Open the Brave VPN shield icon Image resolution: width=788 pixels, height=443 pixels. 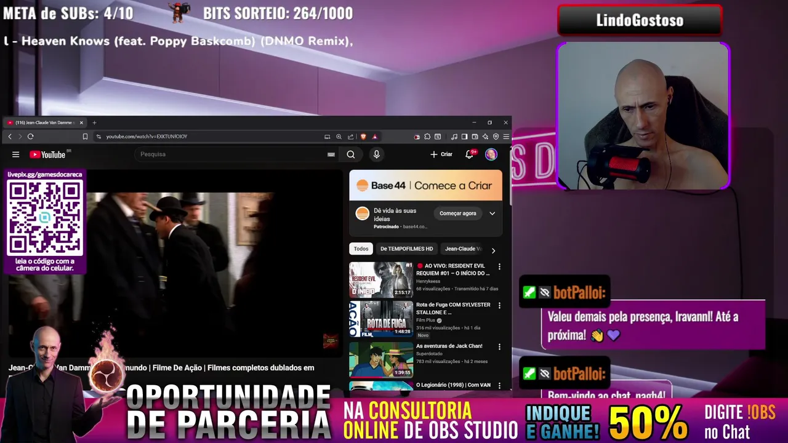tap(496, 137)
